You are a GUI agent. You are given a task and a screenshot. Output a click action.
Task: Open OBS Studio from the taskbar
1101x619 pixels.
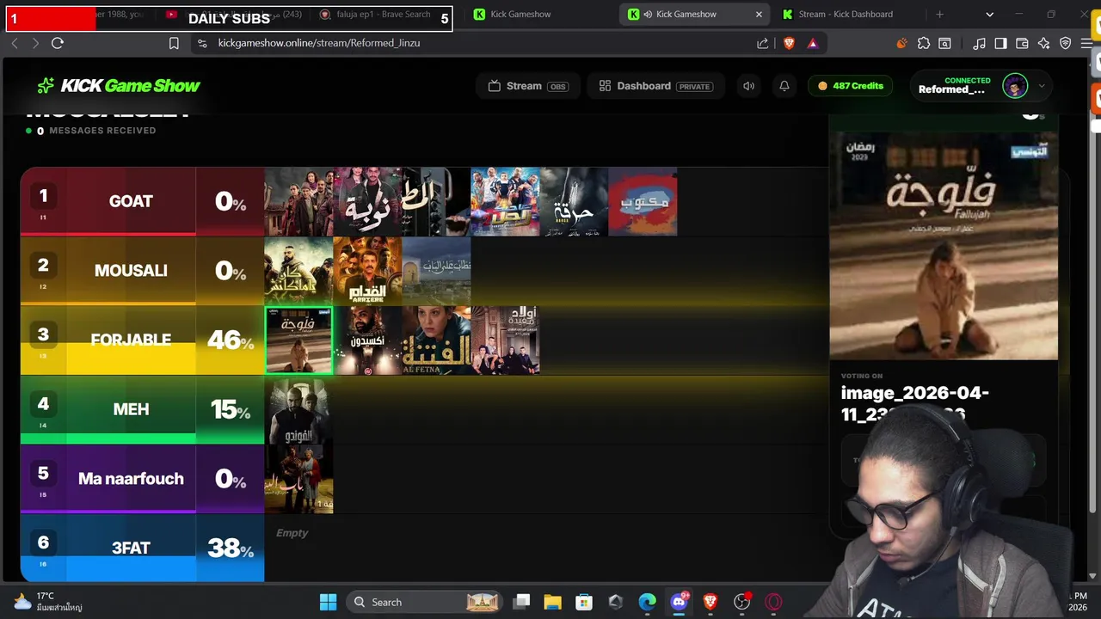pos(741,602)
